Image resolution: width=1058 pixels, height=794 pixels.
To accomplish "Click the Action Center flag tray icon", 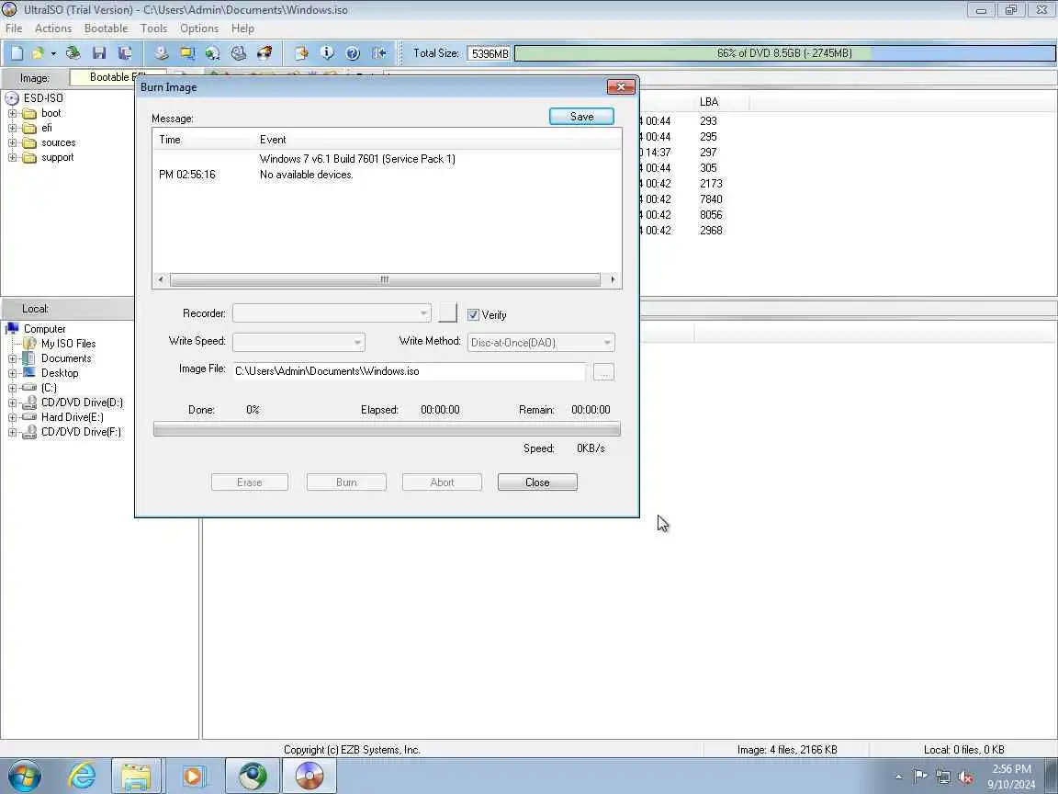I will (x=919, y=777).
